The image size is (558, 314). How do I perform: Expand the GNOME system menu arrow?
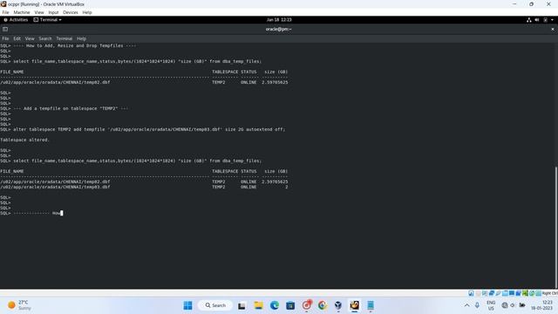coord(552,20)
